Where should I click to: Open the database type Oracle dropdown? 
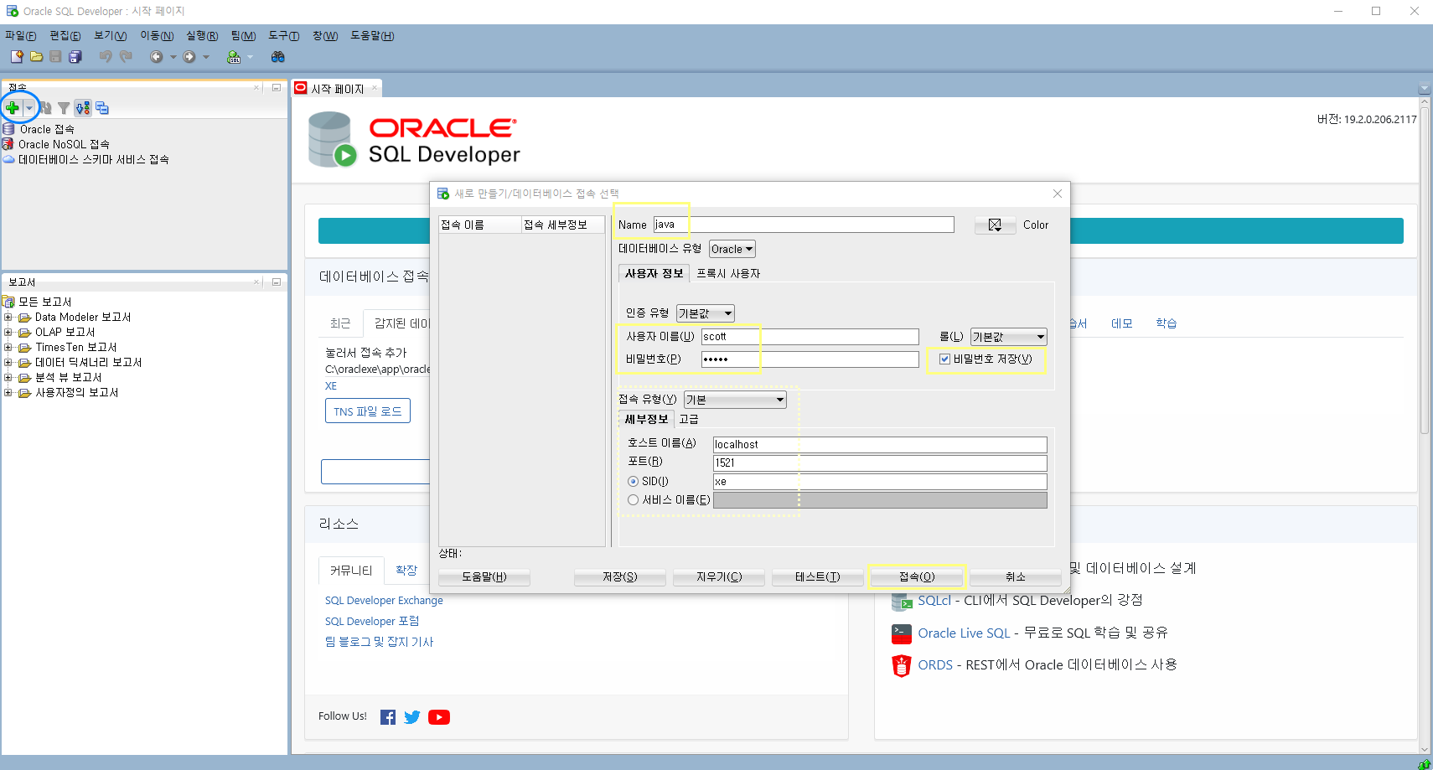pos(732,249)
